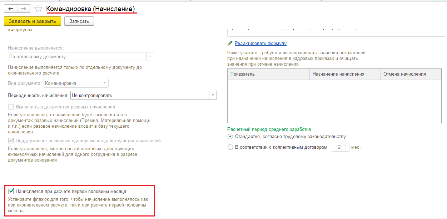Select Стандартно, согласно трудовому законодательству option

tap(230, 137)
